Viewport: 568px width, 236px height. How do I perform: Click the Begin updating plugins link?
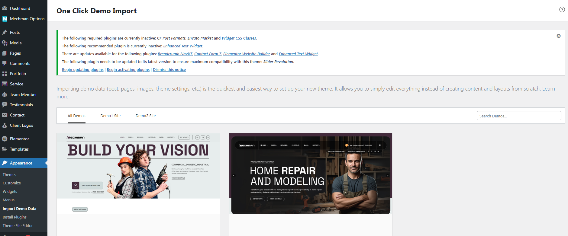coord(82,70)
